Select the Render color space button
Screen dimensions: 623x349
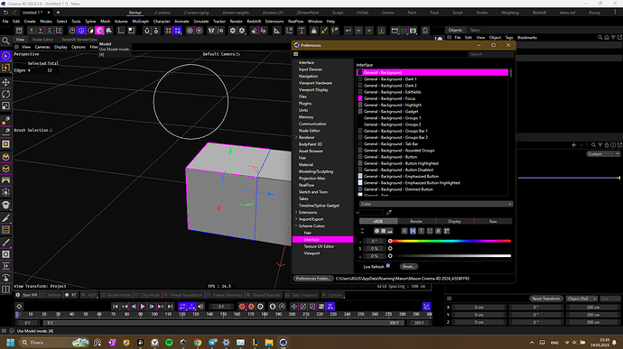point(416,221)
